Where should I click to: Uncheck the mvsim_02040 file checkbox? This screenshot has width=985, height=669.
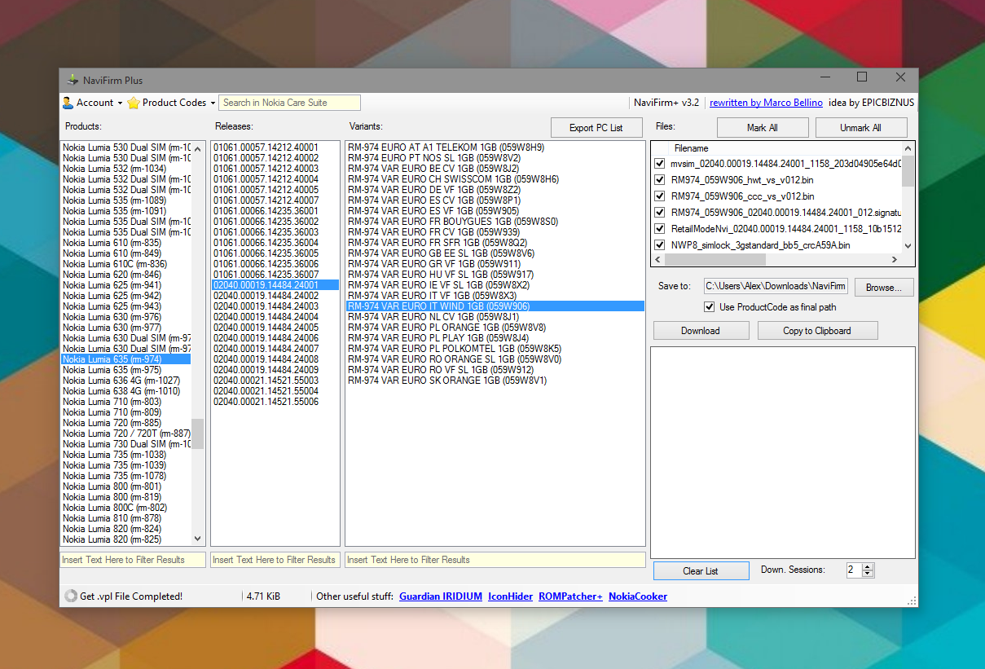click(660, 163)
